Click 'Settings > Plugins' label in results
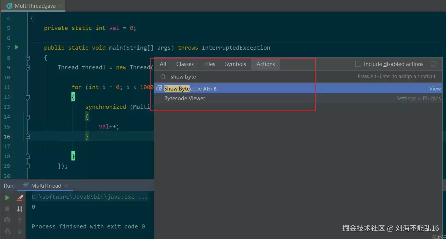 click(418, 98)
